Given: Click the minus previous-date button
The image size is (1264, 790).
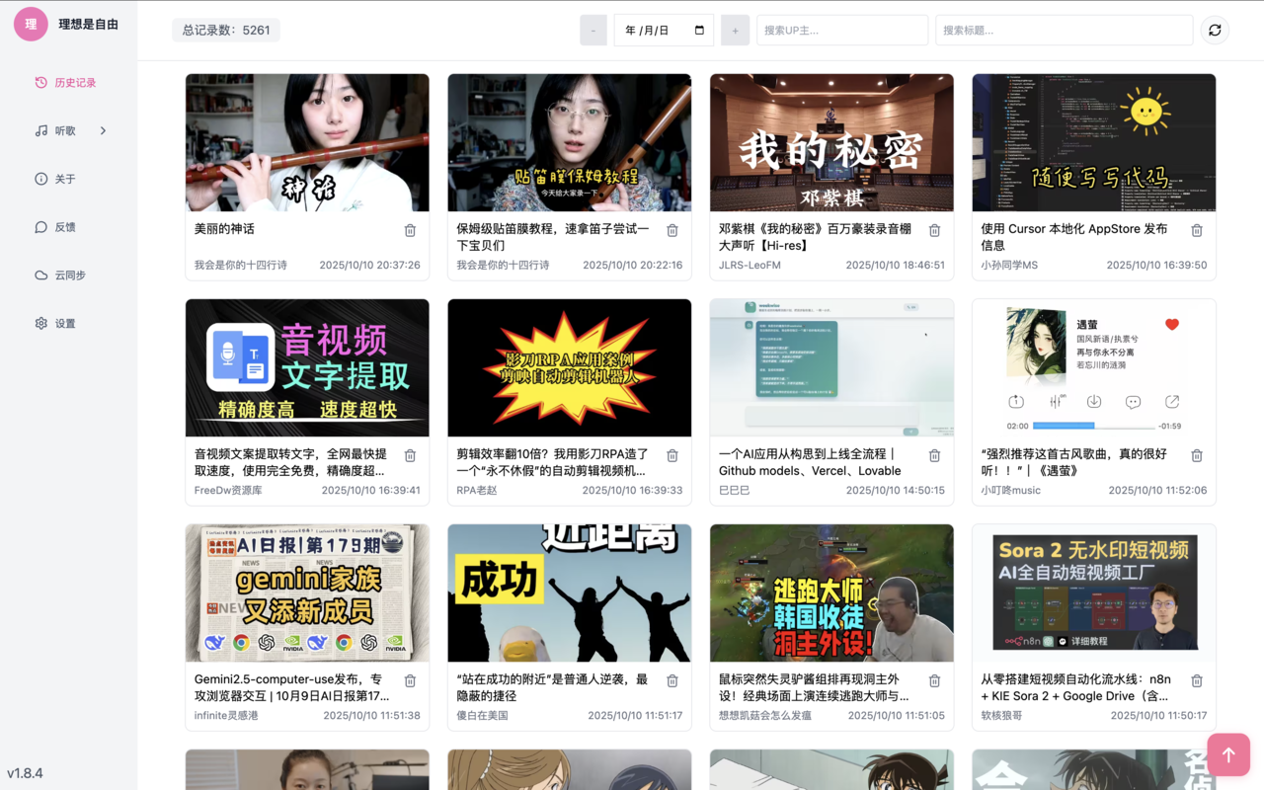Looking at the screenshot, I should [x=593, y=31].
